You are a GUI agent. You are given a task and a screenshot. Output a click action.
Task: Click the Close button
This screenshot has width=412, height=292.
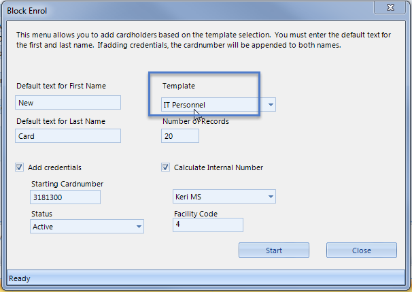[x=362, y=250]
